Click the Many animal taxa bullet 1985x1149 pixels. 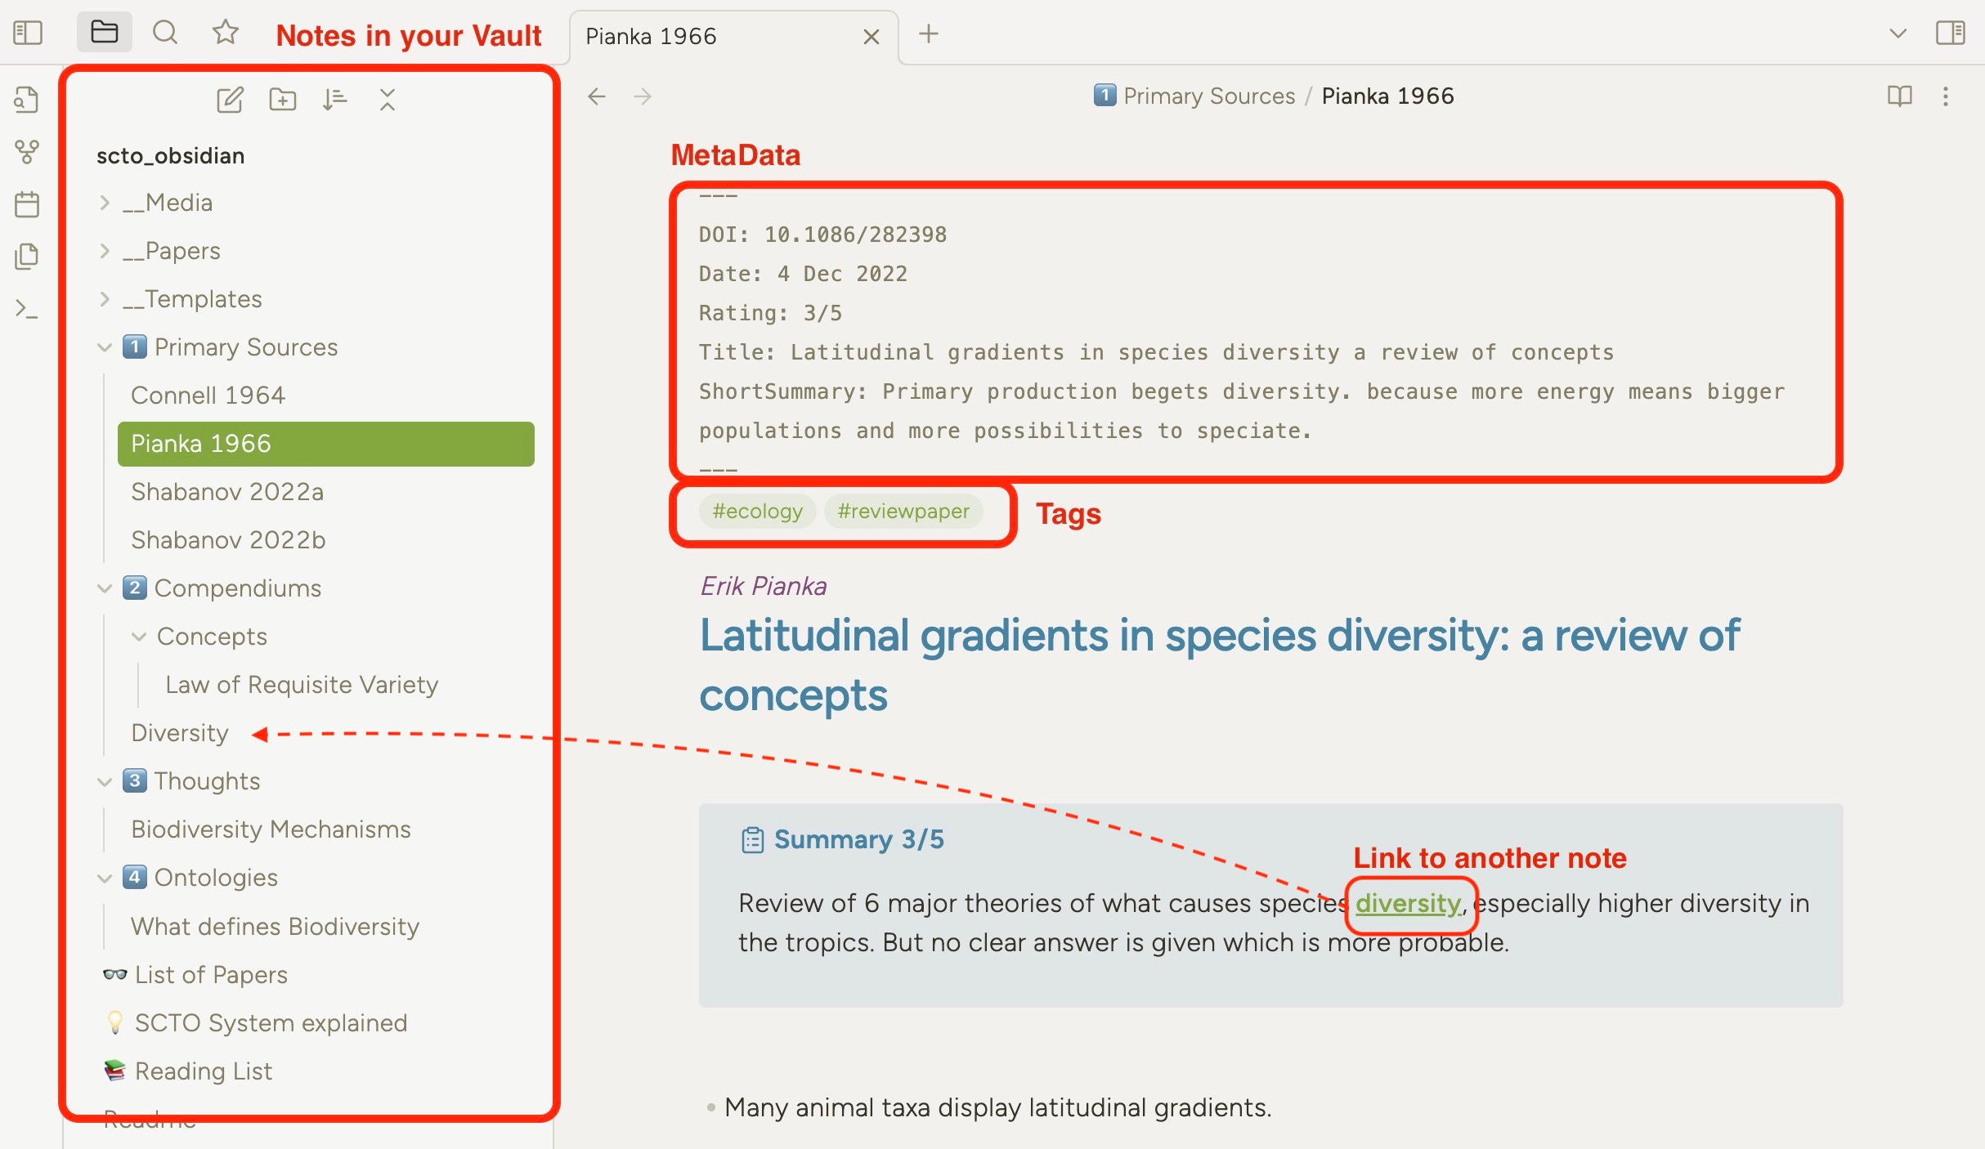point(997,1108)
